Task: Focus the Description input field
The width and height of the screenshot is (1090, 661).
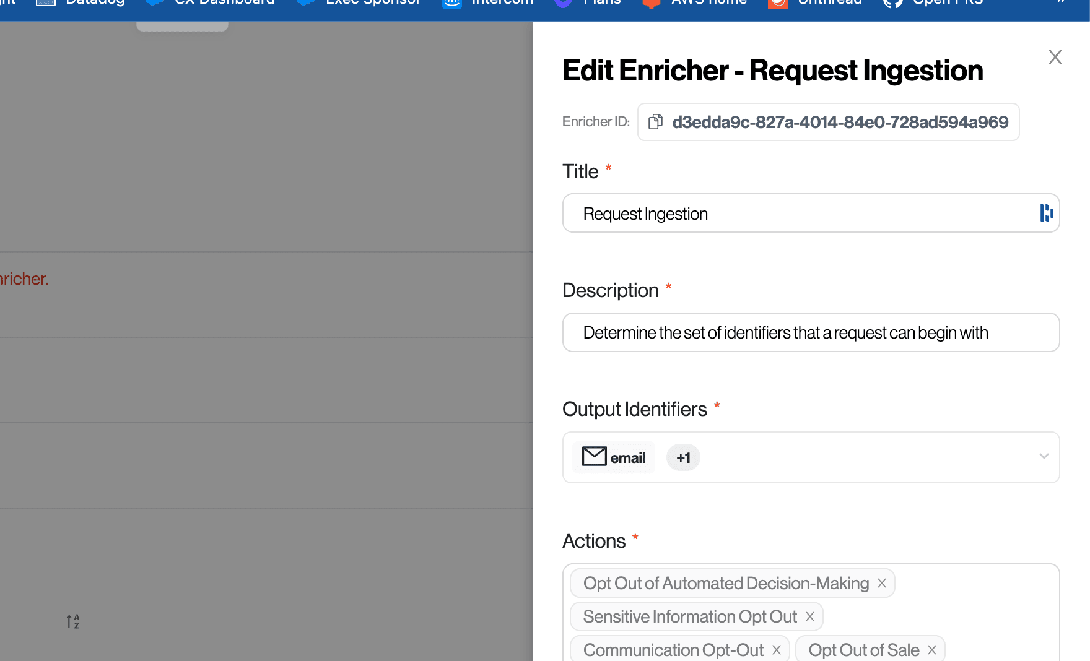Action: (810, 333)
